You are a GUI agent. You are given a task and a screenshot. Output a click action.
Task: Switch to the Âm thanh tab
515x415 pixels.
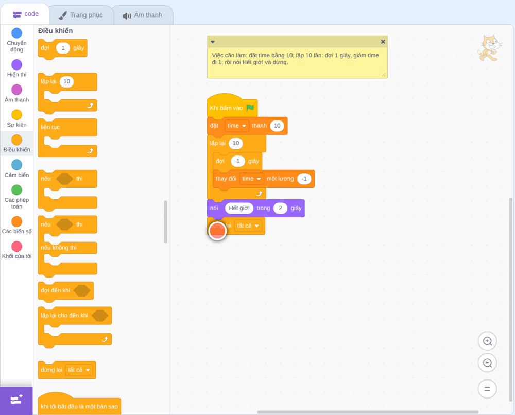point(143,15)
